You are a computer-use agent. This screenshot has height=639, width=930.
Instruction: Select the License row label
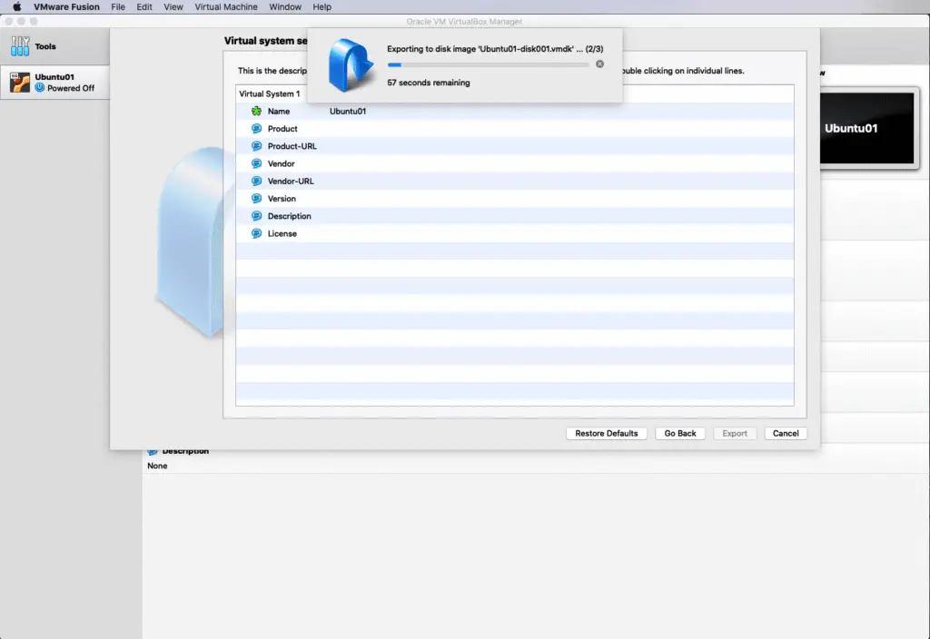(282, 233)
